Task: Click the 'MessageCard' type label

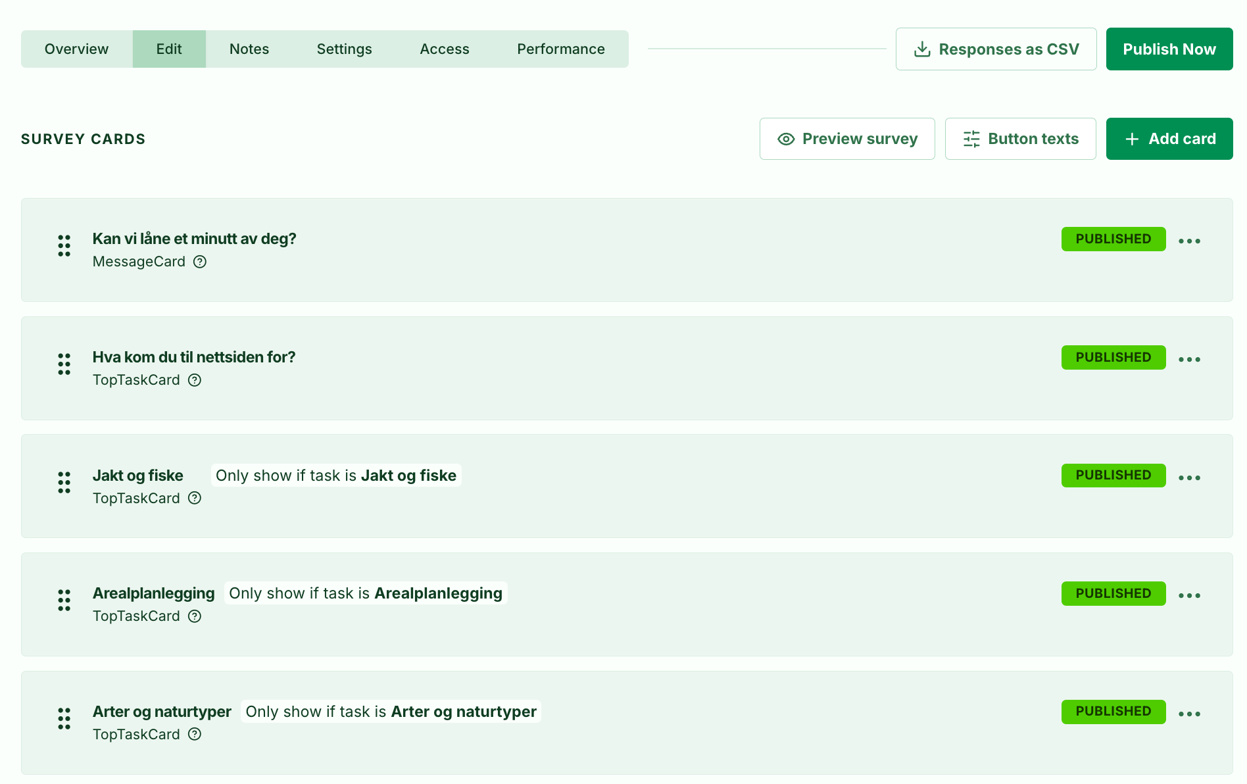Action: pos(139,262)
